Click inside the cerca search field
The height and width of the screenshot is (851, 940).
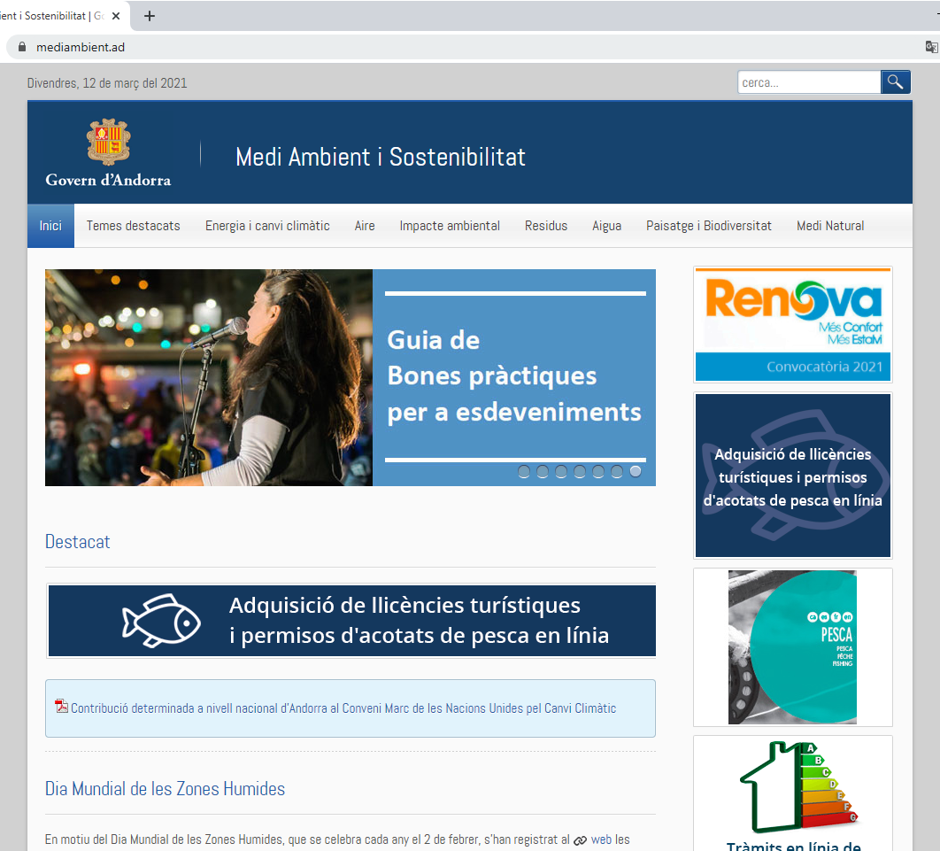tap(808, 82)
